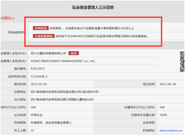This screenshot has height=135, width=185.
Task: Select organization code 57229438-2
Action: pyautogui.click(x=39, y=76)
